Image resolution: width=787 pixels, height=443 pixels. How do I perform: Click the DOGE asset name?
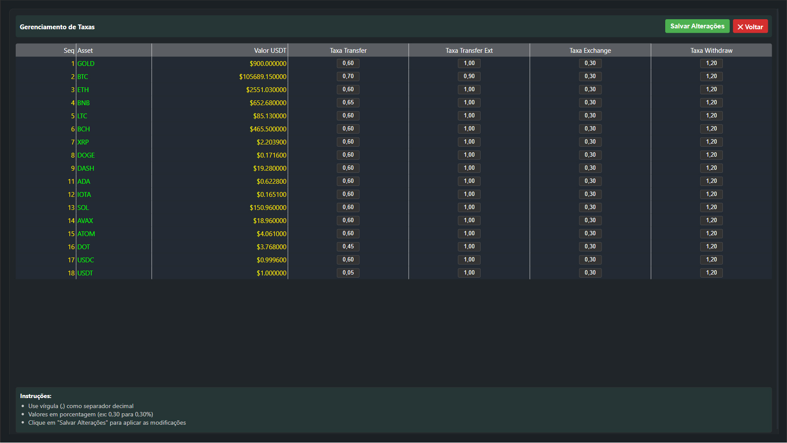(86, 155)
